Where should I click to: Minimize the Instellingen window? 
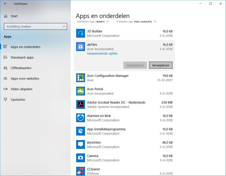pyautogui.click(x=200, y=4)
